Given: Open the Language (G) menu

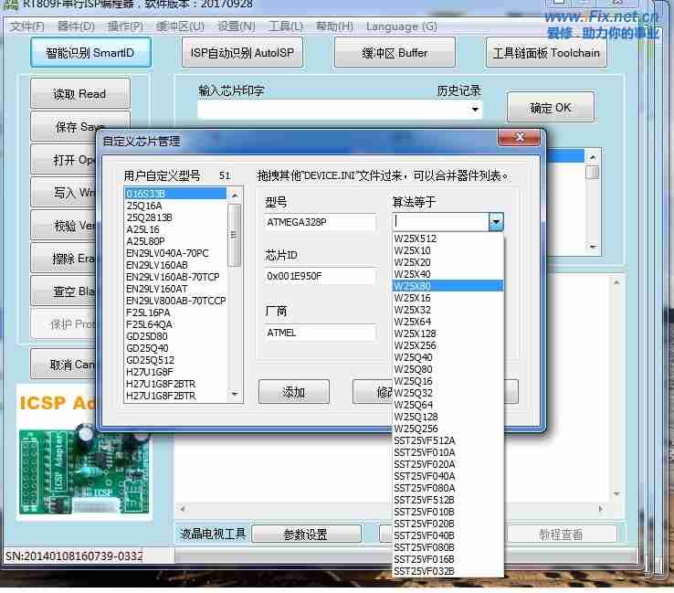Looking at the screenshot, I should click(402, 26).
